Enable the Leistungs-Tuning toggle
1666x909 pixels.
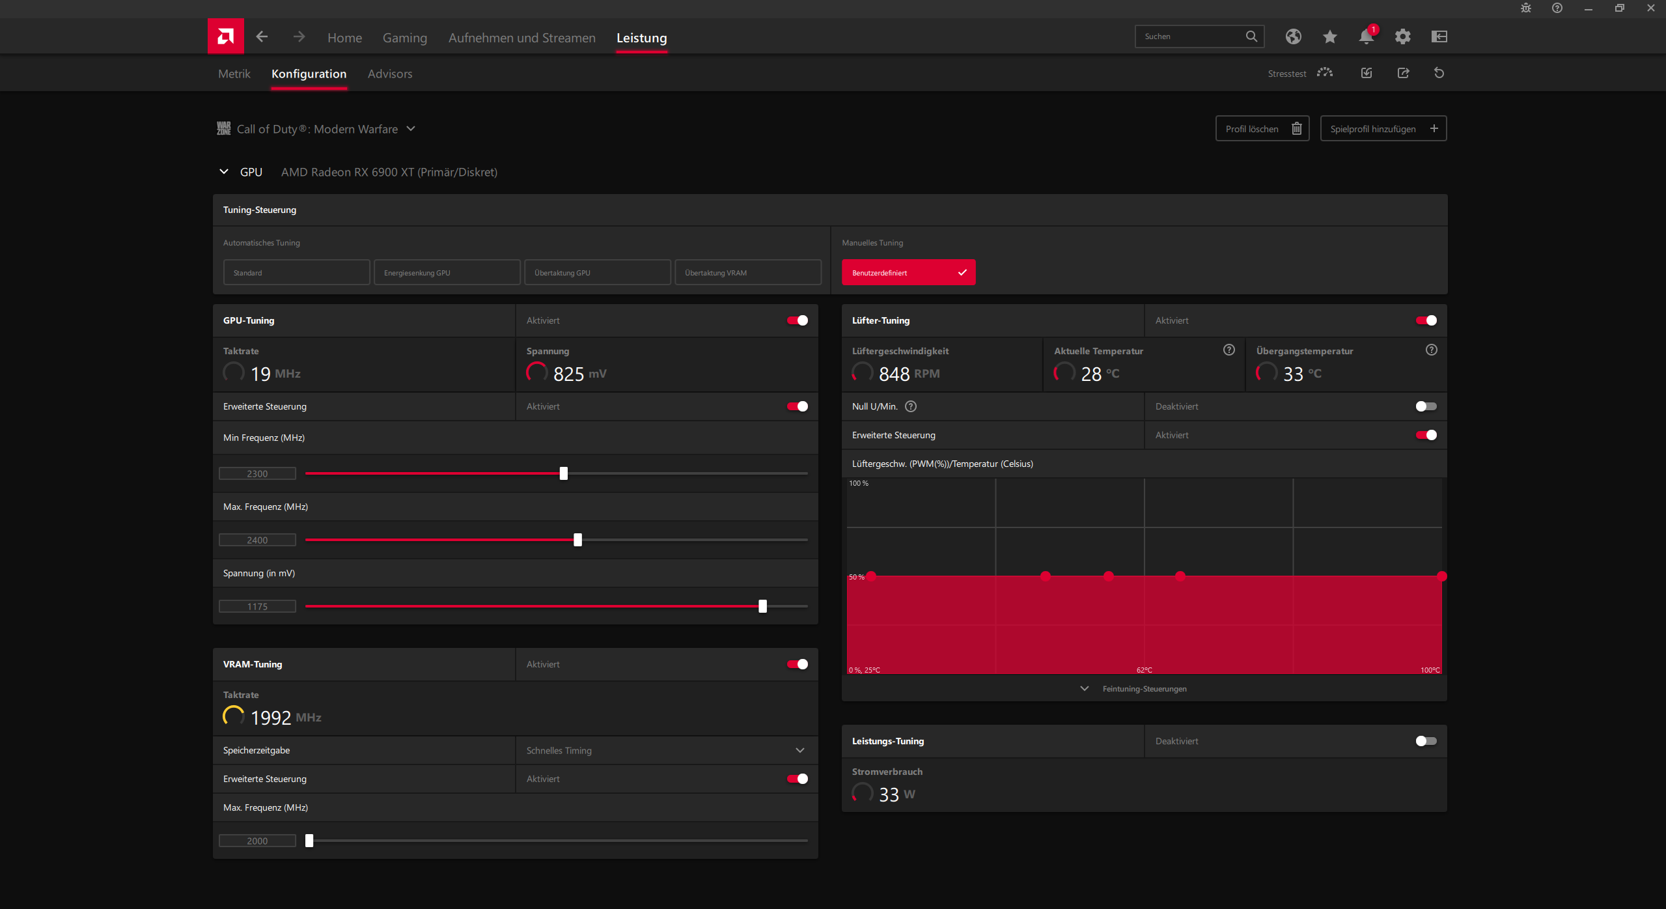click(1425, 741)
